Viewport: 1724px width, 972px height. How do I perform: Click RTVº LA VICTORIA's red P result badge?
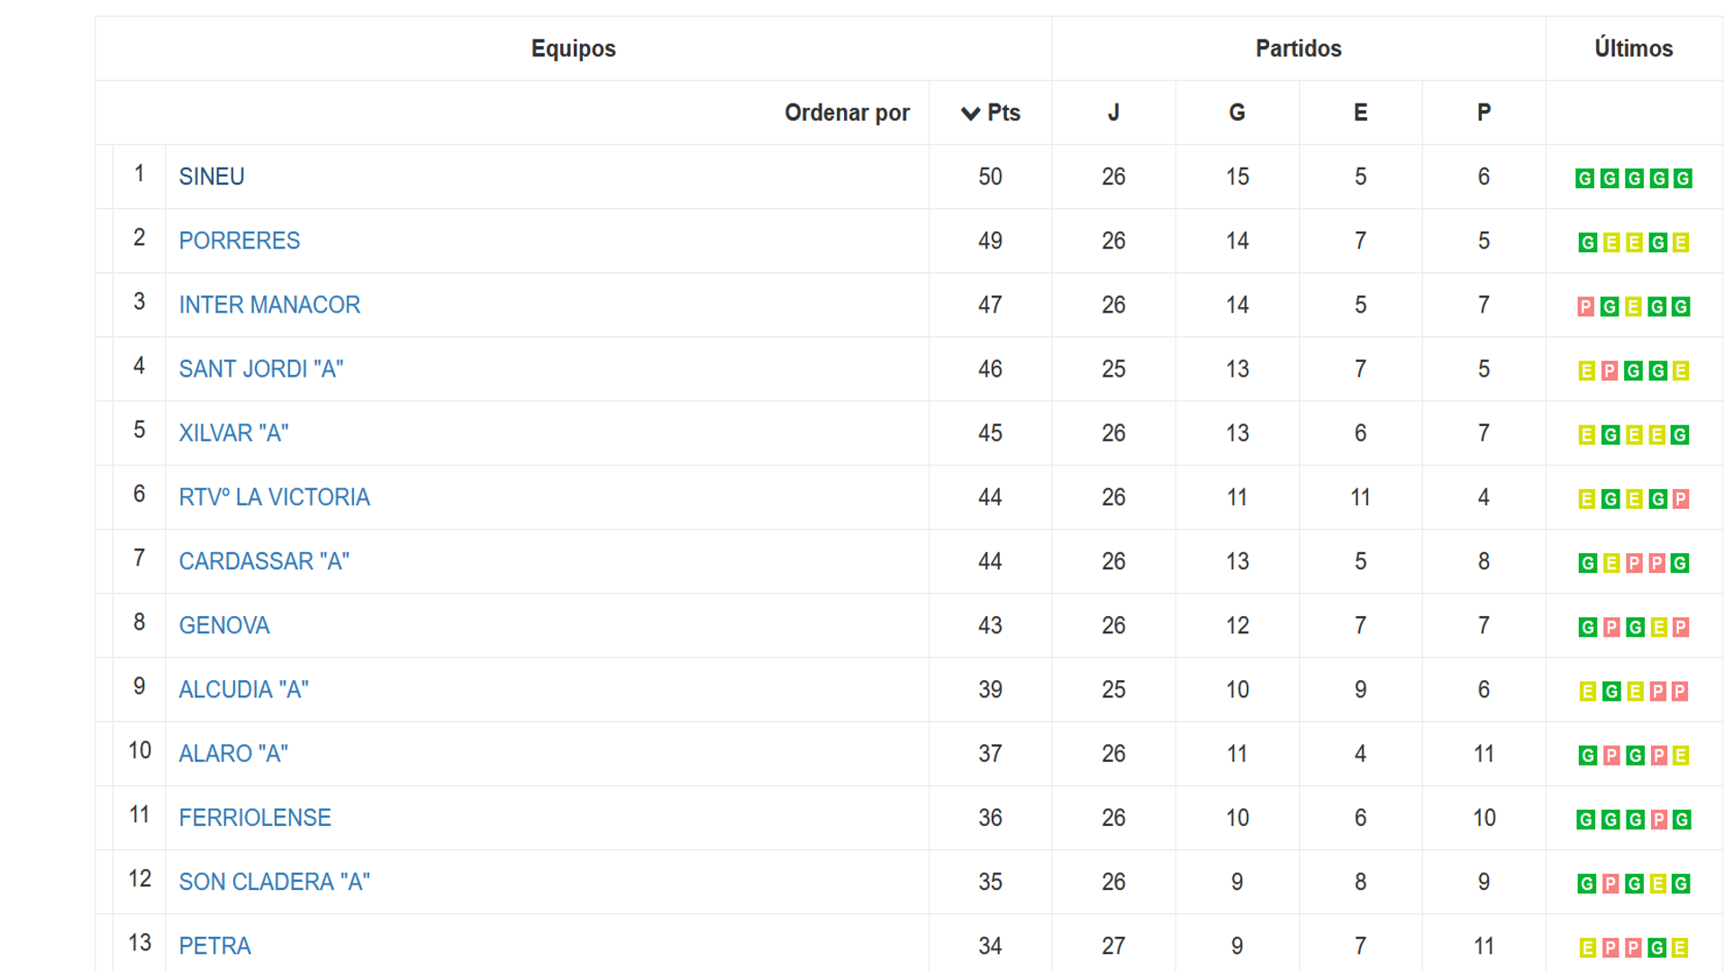coord(1681,499)
